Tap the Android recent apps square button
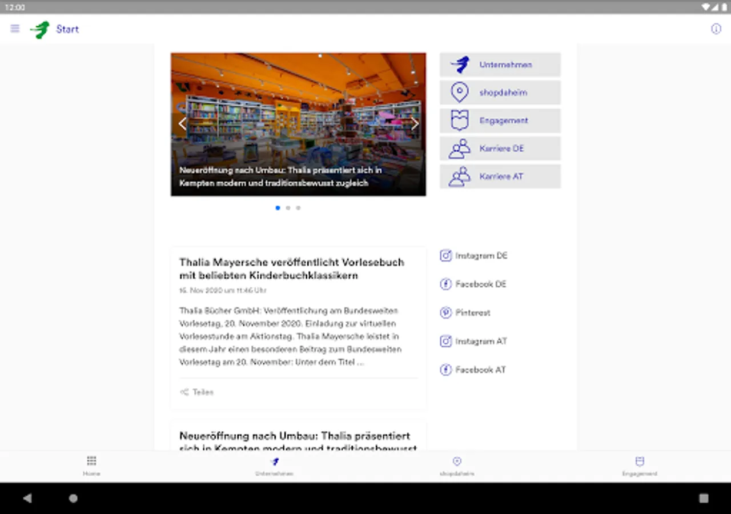 [x=704, y=498]
